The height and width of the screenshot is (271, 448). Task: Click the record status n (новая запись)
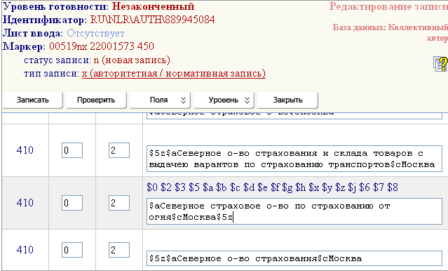[x=132, y=60]
